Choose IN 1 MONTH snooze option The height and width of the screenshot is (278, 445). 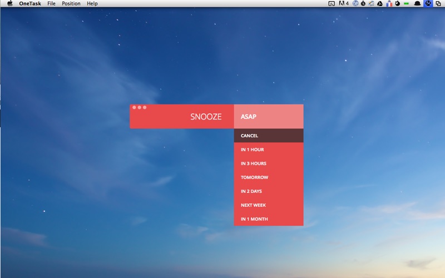click(x=269, y=219)
